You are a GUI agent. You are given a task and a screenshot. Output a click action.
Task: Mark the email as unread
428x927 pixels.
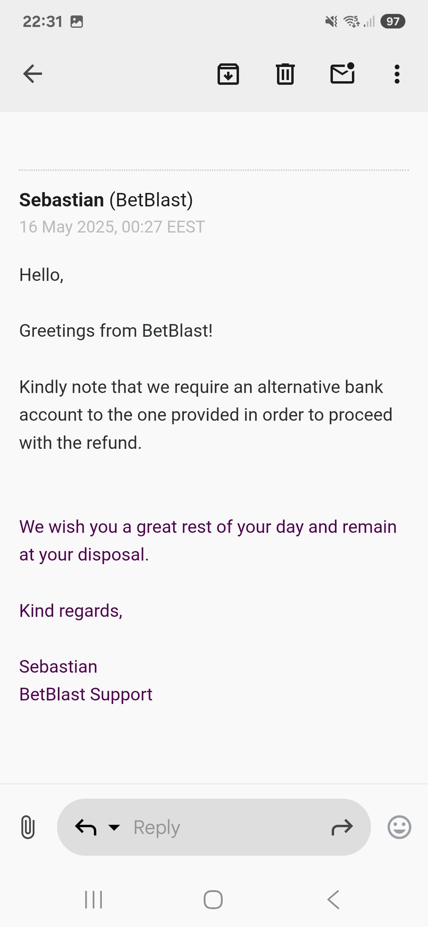click(x=342, y=74)
